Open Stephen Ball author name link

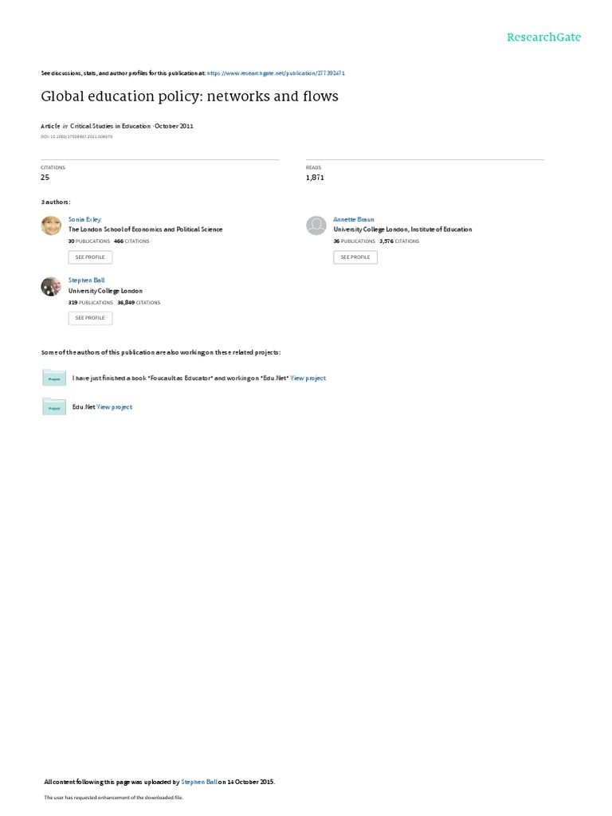[86, 280]
